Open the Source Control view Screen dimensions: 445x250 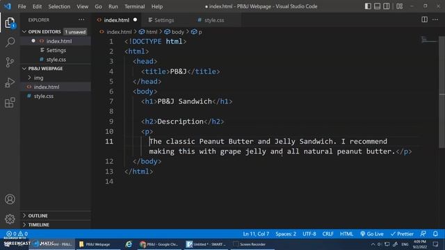[10, 62]
